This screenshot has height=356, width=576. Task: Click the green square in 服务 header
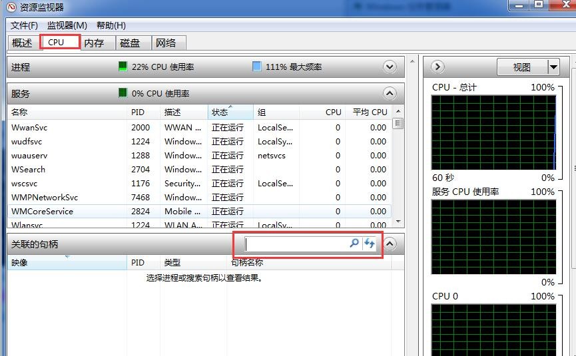click(123, 93)
